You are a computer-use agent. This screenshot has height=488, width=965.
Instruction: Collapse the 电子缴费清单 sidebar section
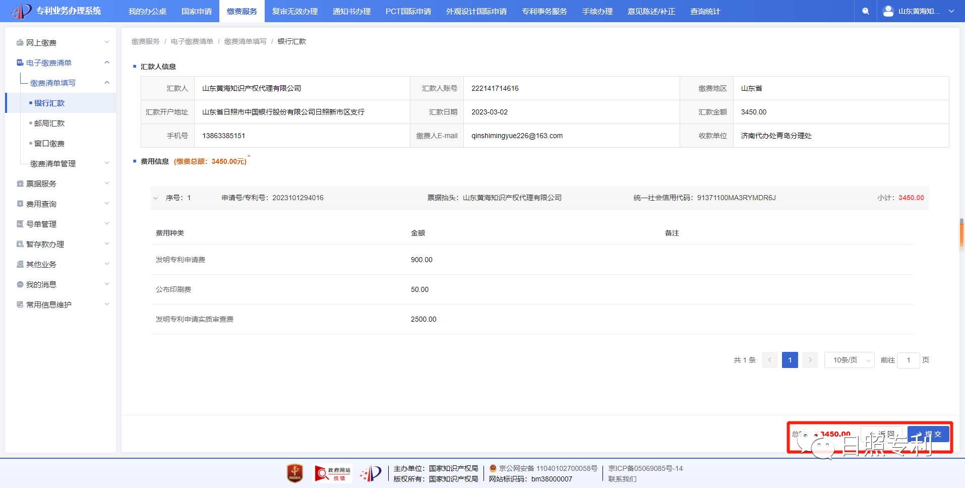click(x=106, y=63)
